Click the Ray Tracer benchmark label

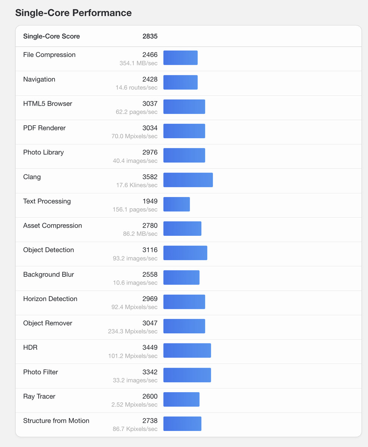[39, 396]
